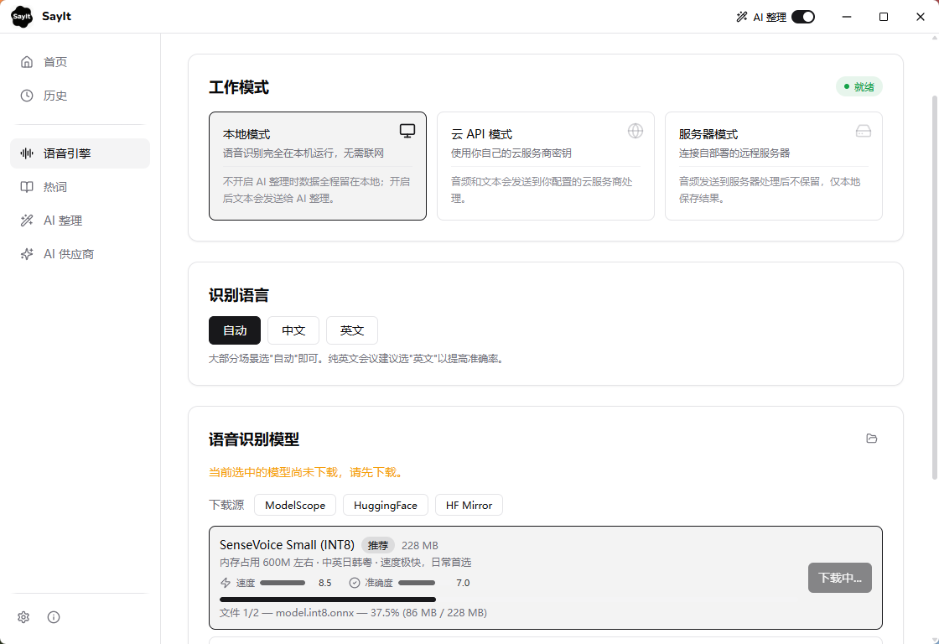Image resolution: width=939 pixels, height=644 pixels.
Task: Toggle the AI 整理 switch in title bar
Action: click(x=802, y=17)
